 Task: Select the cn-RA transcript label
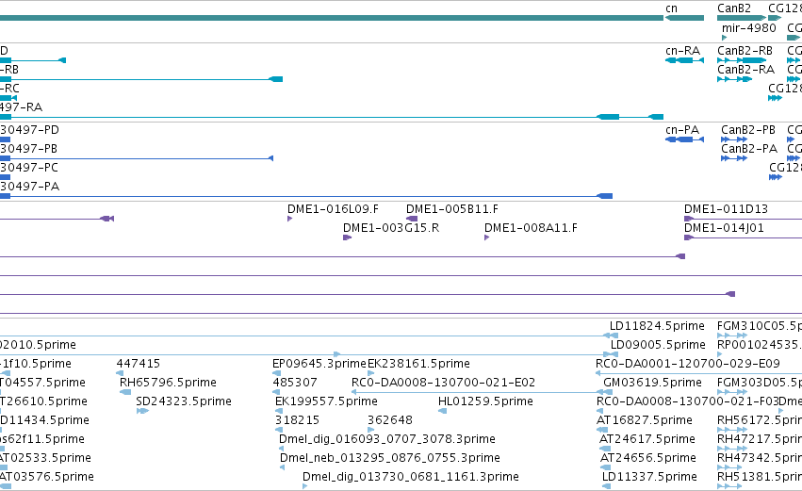[x=683, y=51]
